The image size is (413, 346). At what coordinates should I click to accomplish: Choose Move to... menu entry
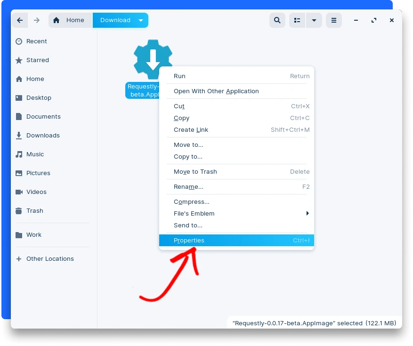coord(236,145)
